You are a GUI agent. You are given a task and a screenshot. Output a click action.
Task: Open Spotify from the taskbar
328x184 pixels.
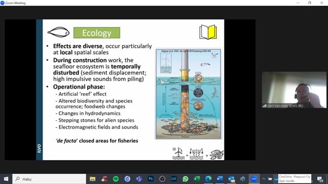(x=116, y=179)
